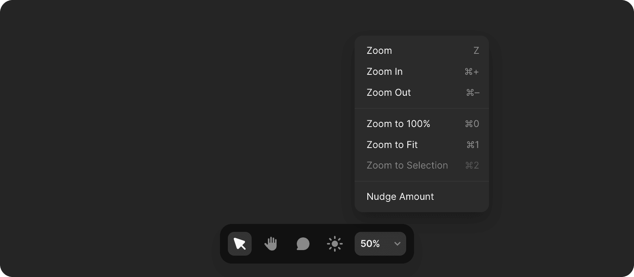Image resolution: width=634 pixels, height=277 pixels.
Task: Click the 50% zoom level value
Action: [x=370, y=244]
